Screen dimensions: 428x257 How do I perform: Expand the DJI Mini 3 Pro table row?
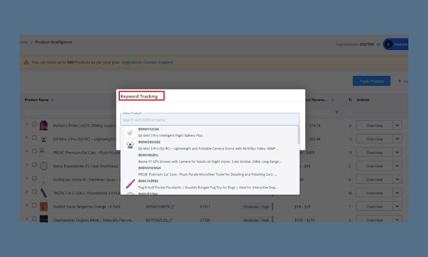point(27,137)
